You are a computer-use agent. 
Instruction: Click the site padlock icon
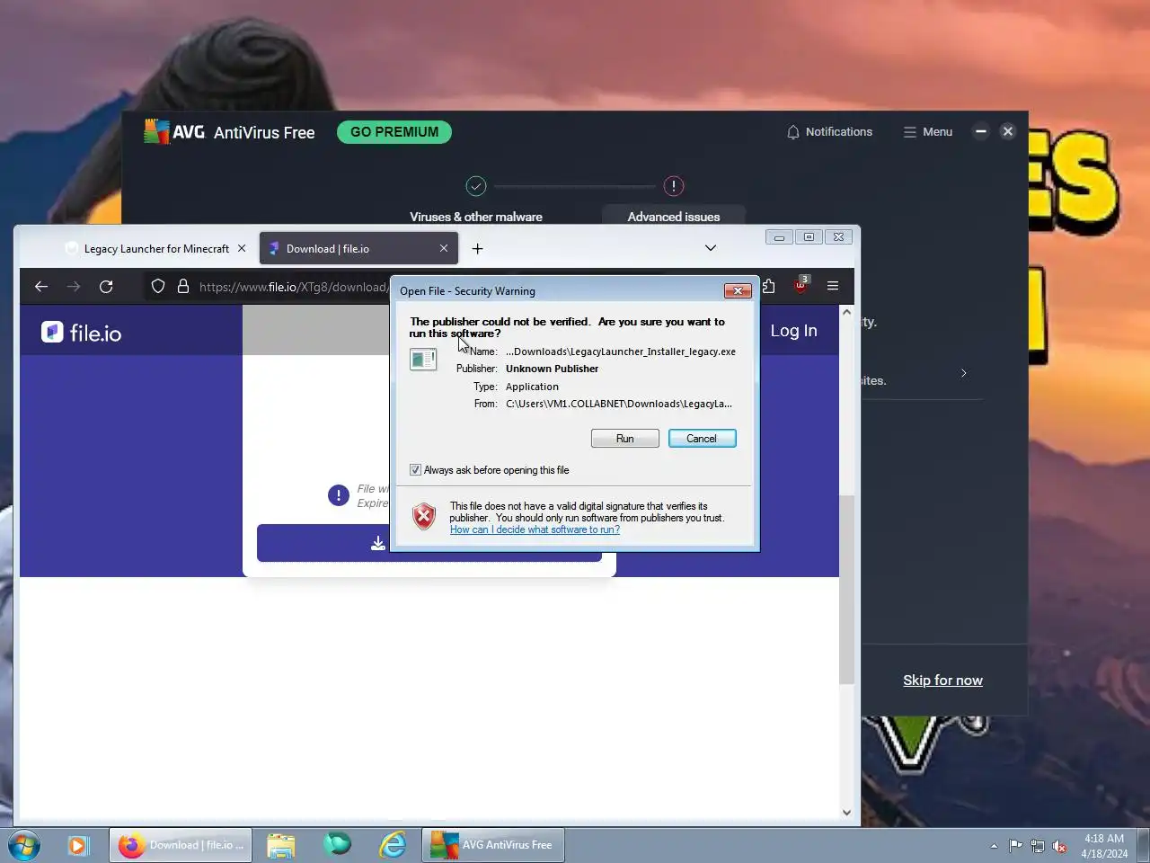pyautogui.click(x=183, y=286)
